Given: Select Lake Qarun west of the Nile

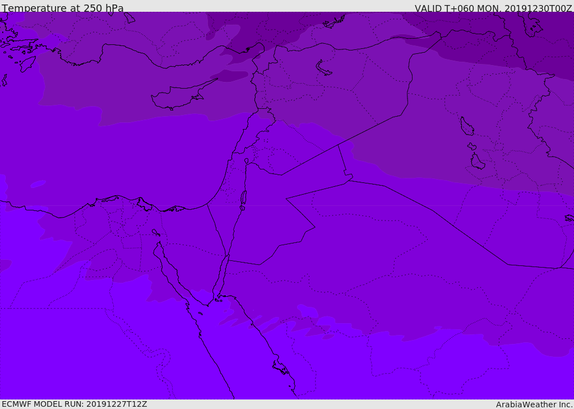Looking at the screenshot, I should click(x=156, y=232).
